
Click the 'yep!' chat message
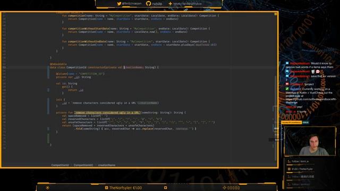tap(300, 107)
